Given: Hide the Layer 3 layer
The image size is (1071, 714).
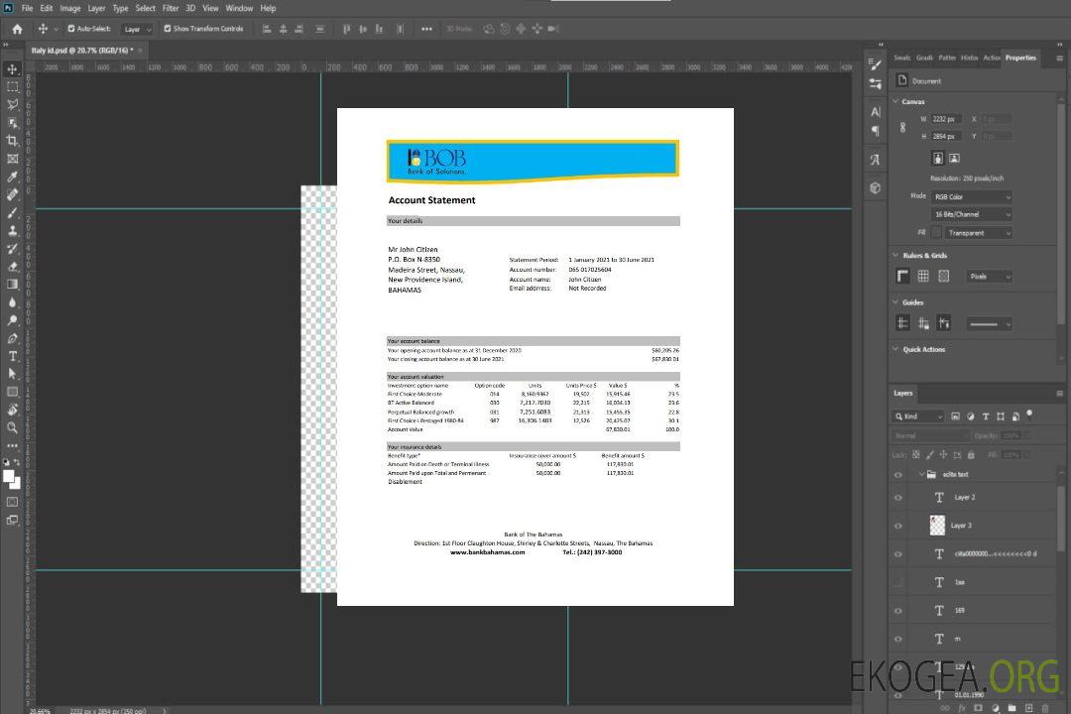Looking at the screenshot, I should tap(898, 526).
